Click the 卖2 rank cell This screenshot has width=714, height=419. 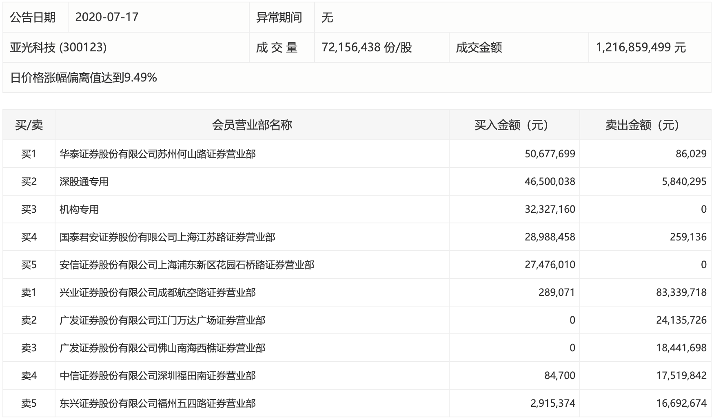click(29, 320)
